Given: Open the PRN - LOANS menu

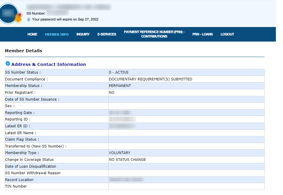Looking at the screenshot, I should [x=202, y=34].
